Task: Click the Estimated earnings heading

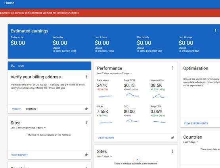Action: click(x=29, y=31)
